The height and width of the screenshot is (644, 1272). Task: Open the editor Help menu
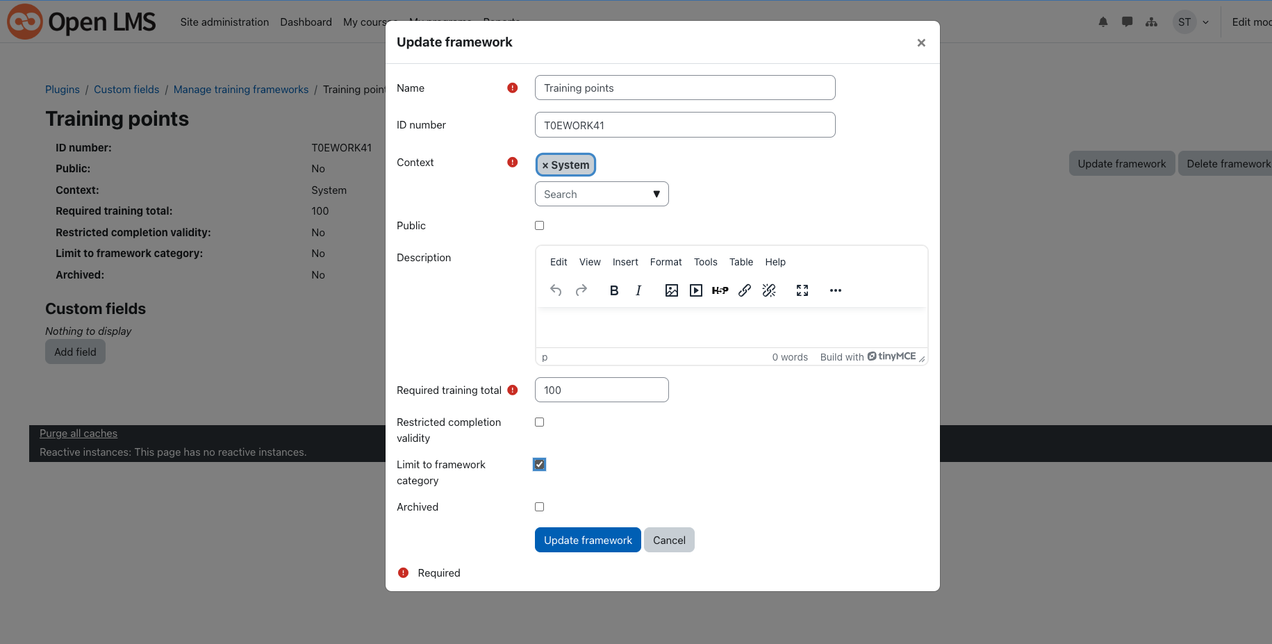point(775,262)
